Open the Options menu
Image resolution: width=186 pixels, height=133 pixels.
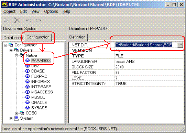tap(51, 11)
